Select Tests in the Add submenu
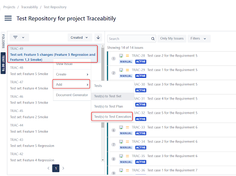 [112, 86]
